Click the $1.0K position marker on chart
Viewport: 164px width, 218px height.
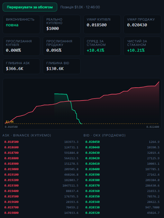coord(10,122)
